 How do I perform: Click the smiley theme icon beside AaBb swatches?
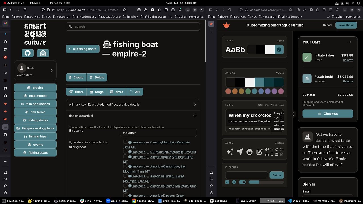[x=279, y=50]
